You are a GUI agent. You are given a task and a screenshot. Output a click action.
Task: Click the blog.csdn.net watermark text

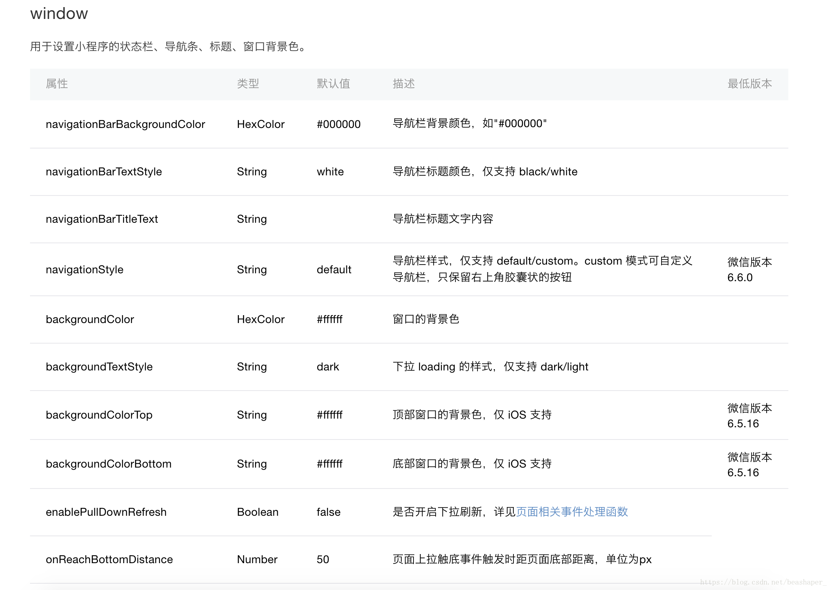[762, 582]
